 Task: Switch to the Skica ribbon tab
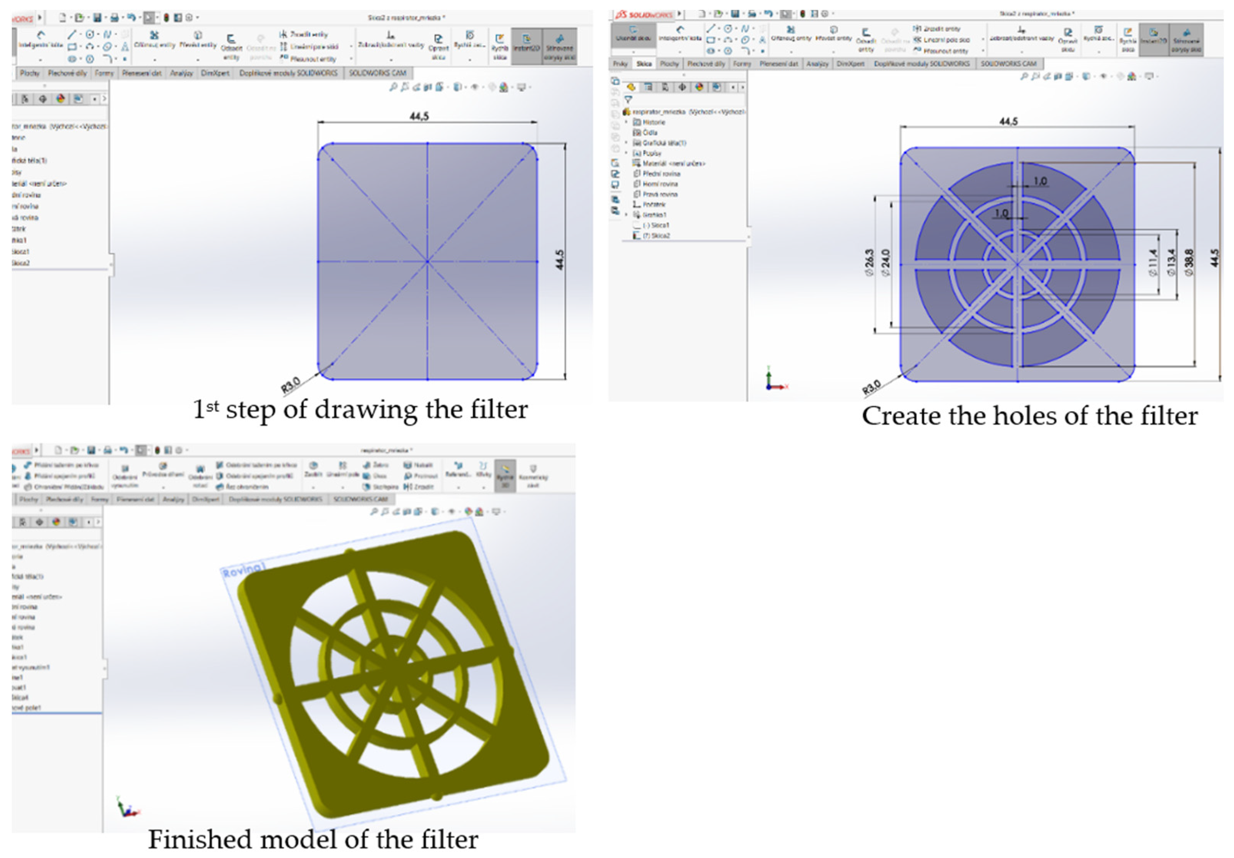click(x=644, y=64)
